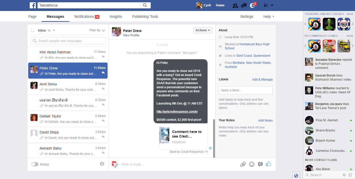Open the privacy shortcuts lock icon
355x179 pixels.
pos(266,5)
